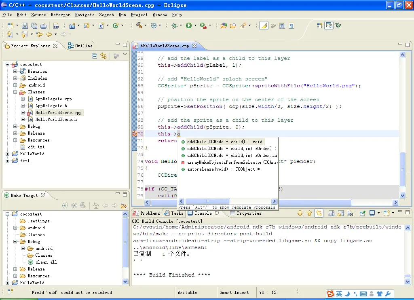The width and height of the screenshot is (414, 300).
Task: Click the Open Perspective icon
Action: 319,25
